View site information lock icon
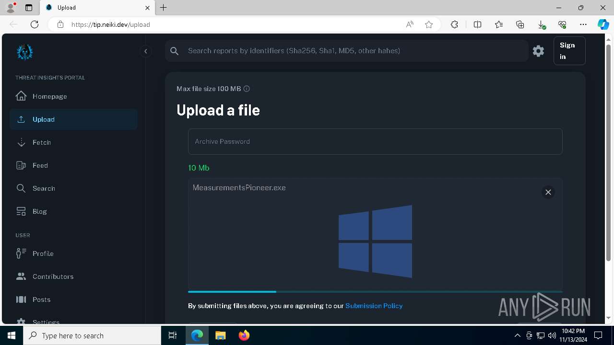The height and width of the screenshot is (345, 614). (60, 24)
